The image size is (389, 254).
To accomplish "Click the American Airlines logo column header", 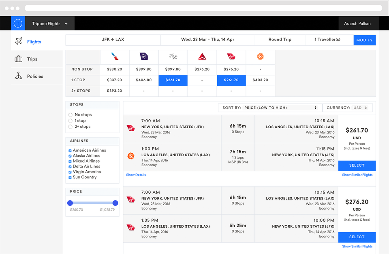I will (115, 57).
